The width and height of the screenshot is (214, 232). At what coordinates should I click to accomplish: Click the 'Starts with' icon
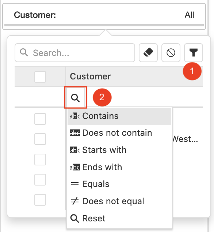[75, 150]
